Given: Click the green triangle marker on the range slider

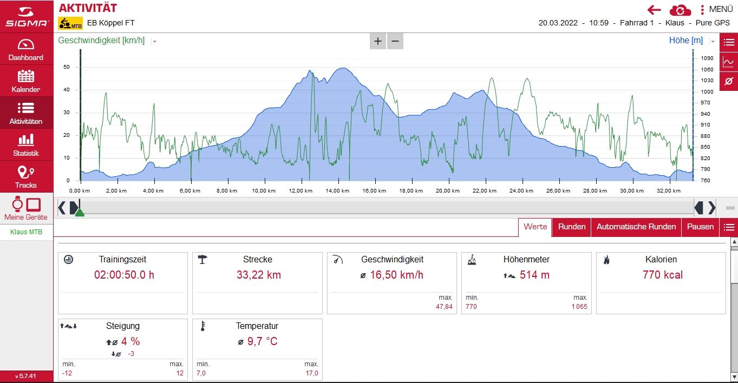Looking at the screenshot, I should click(80, 212).
